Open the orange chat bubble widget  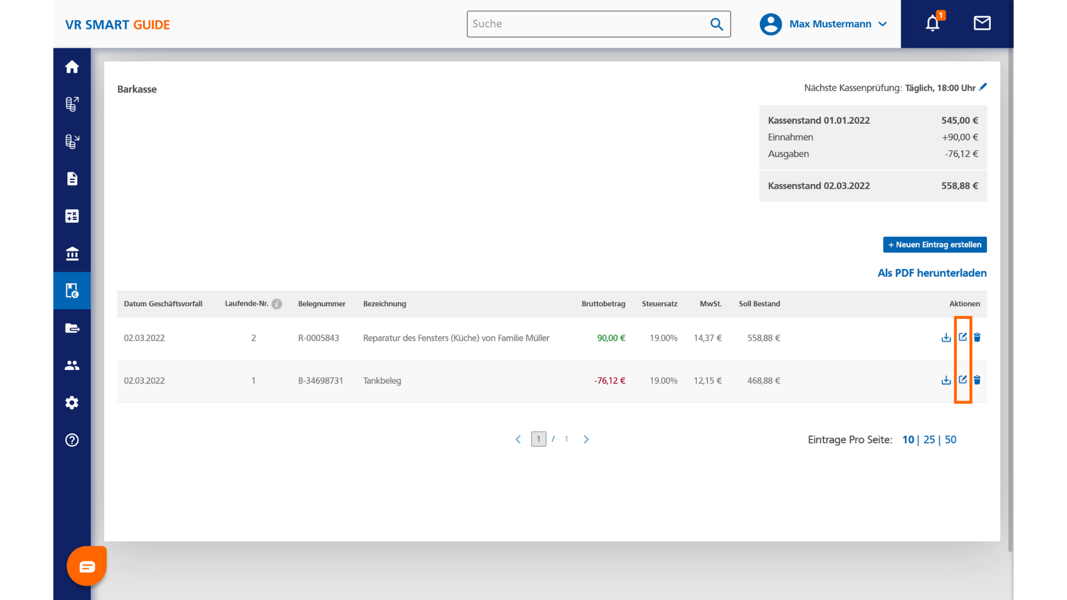pyautogui.click(x=87, y=566)
